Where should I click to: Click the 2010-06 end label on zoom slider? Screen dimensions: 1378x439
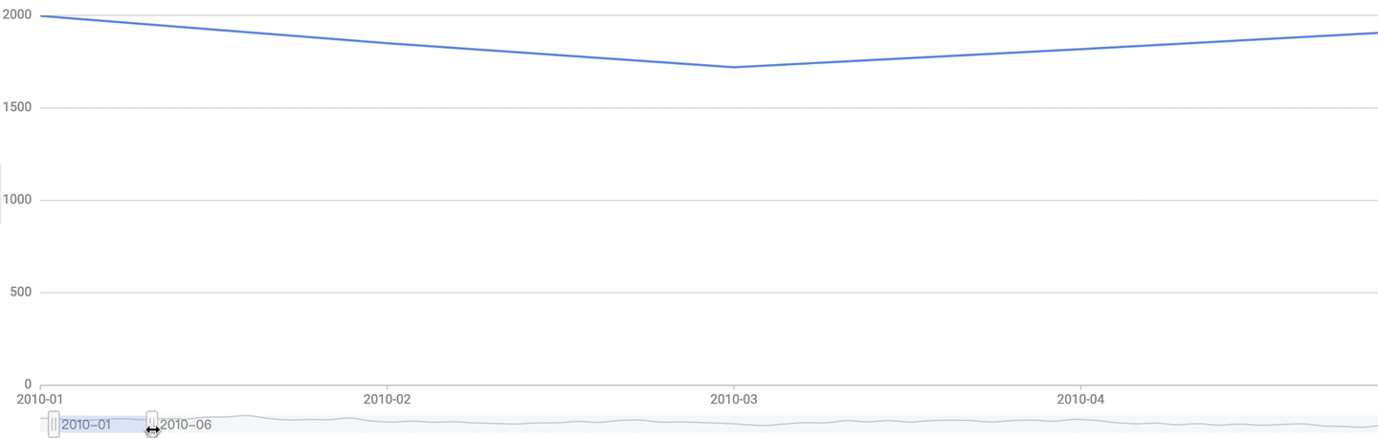(186, 425)
